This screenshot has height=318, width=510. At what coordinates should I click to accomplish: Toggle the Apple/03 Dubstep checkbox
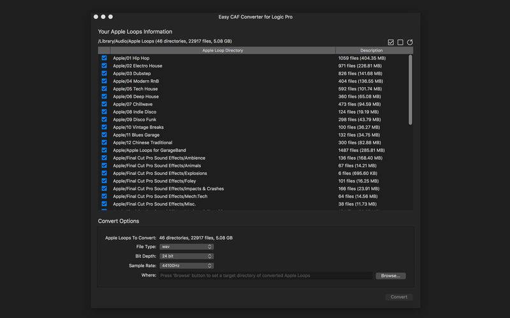104,73
